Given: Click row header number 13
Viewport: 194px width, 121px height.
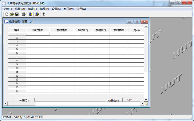Looking at the screenshot, I should [17, 80].
